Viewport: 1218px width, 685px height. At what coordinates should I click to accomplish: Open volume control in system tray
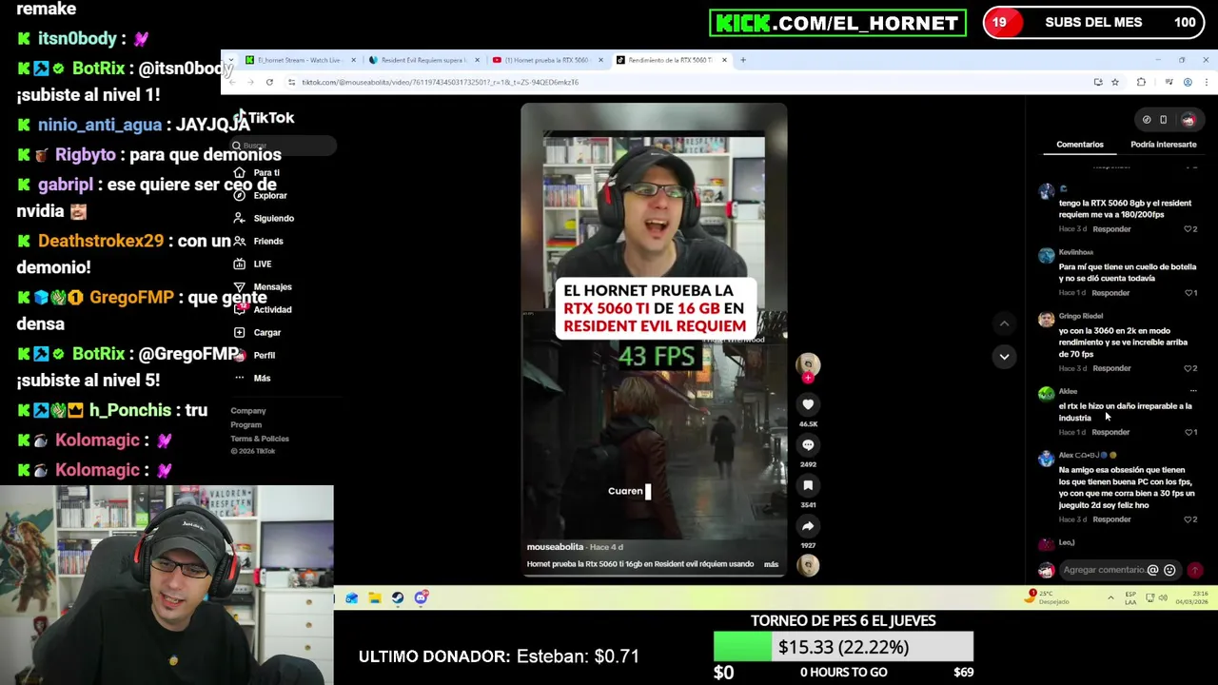coord(1164,597)
